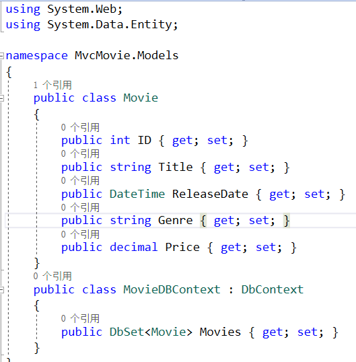Click the 'class' keyword before Movie
Viewport: 356px width, 362px height.
click(x=99, y=98)
